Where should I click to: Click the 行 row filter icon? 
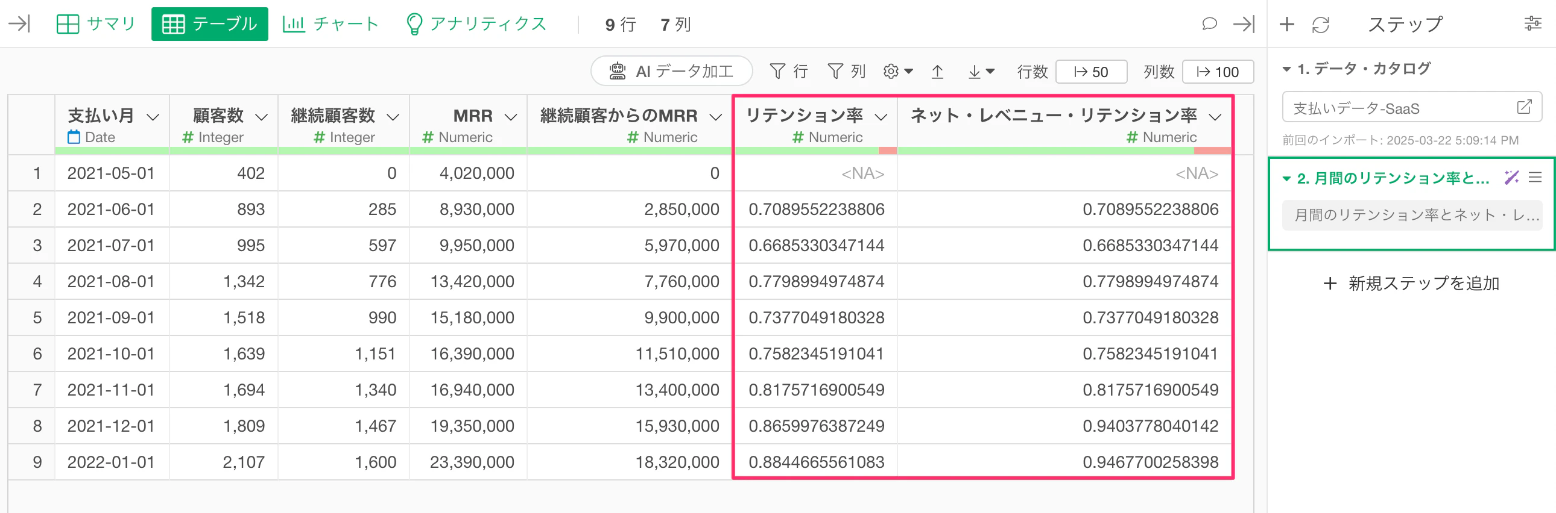pos(788,72)
